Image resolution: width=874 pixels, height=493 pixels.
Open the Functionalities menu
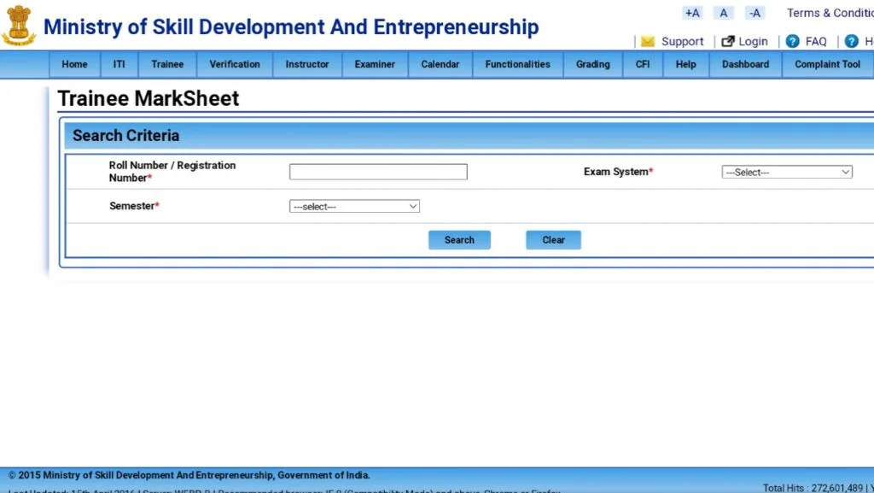click(518, 64)
